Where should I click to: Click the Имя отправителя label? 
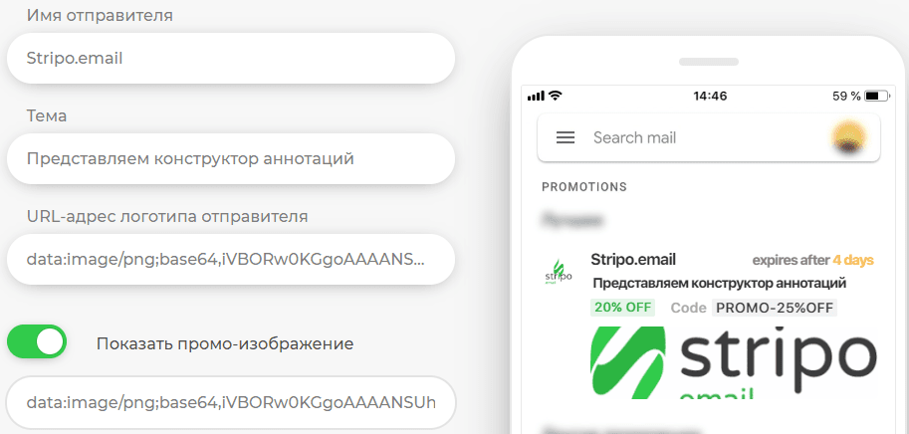point(100,16)
